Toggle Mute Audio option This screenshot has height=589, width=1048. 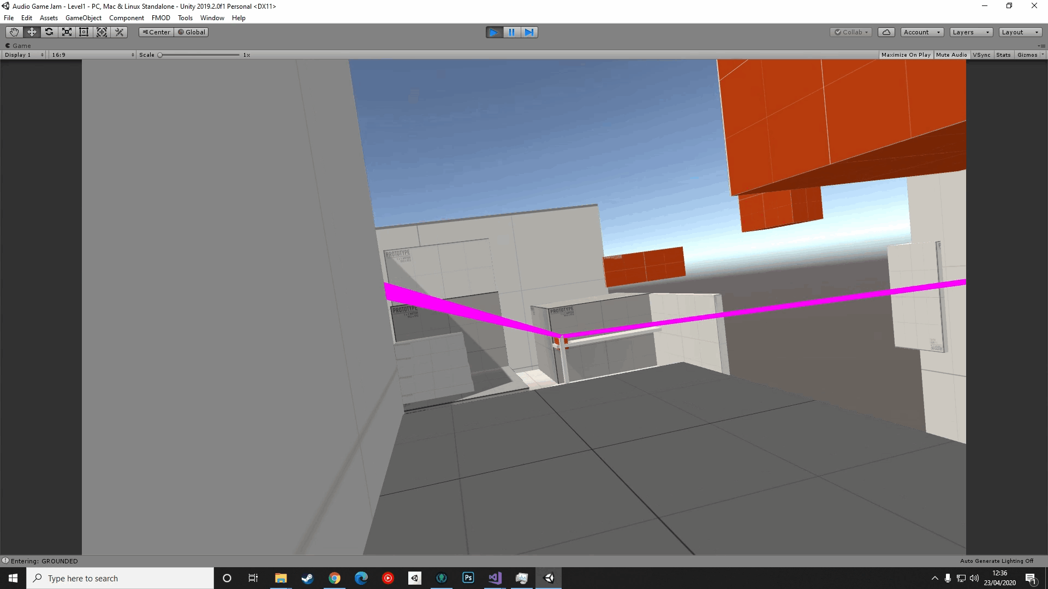951,55
